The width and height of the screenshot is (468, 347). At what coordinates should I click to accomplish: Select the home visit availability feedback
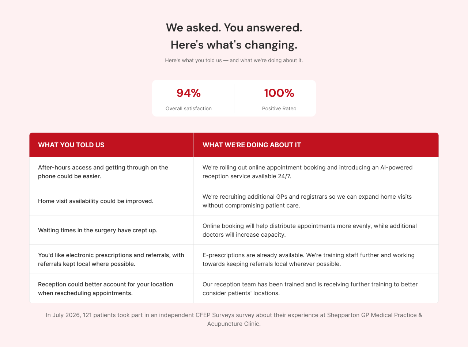112,201
